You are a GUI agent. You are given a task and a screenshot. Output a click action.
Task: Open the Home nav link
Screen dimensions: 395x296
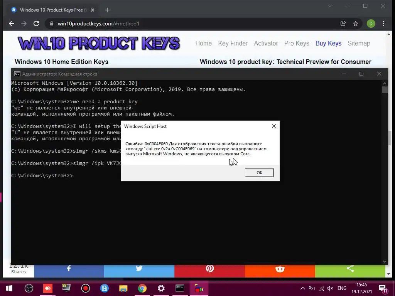[204, 43]
